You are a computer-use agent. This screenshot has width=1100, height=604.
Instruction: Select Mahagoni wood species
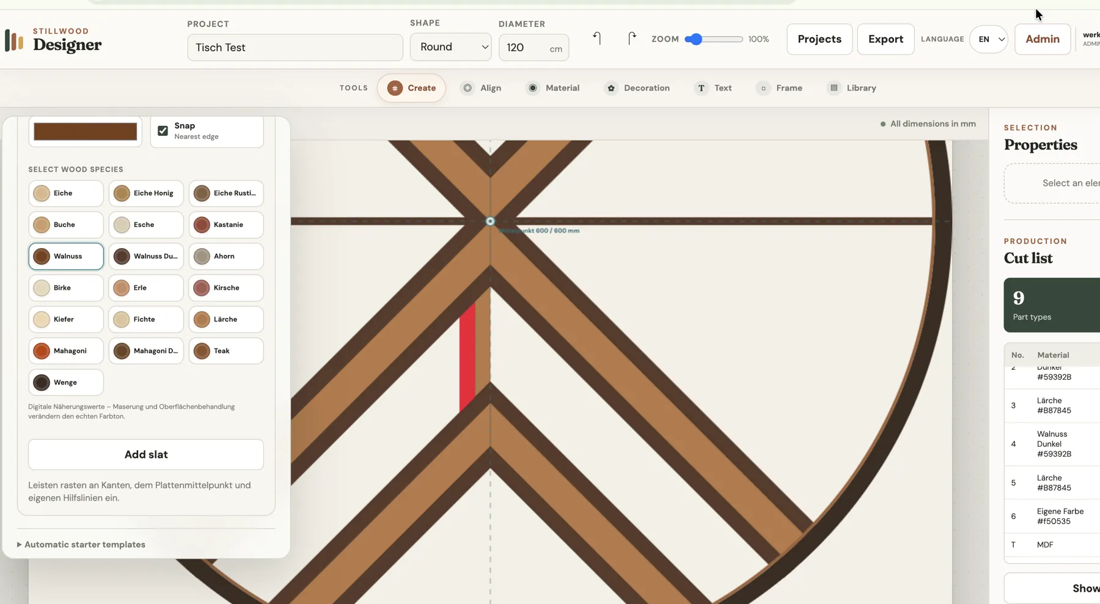(66, 351)
